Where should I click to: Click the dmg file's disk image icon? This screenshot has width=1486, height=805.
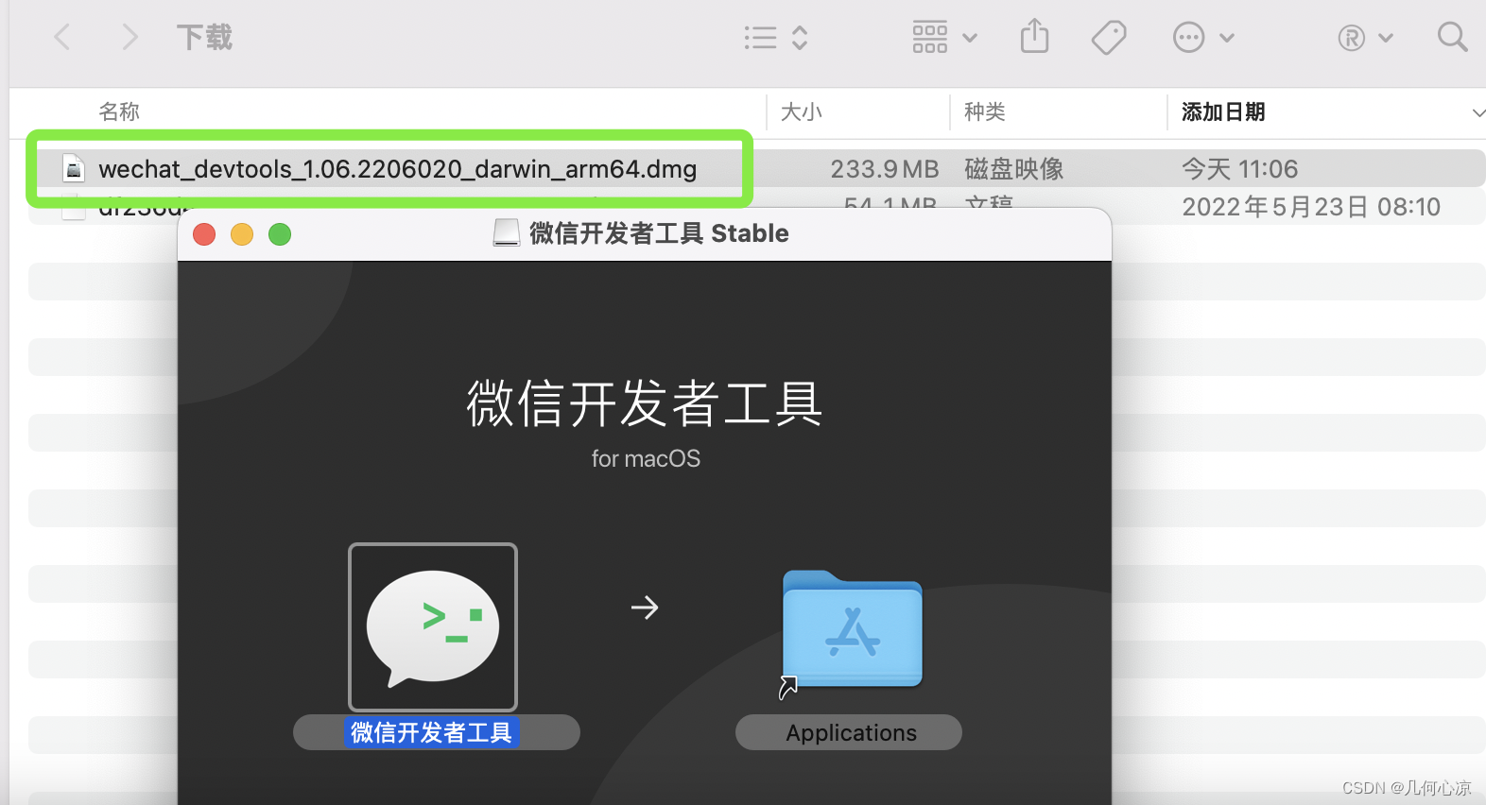click(74, 169)
